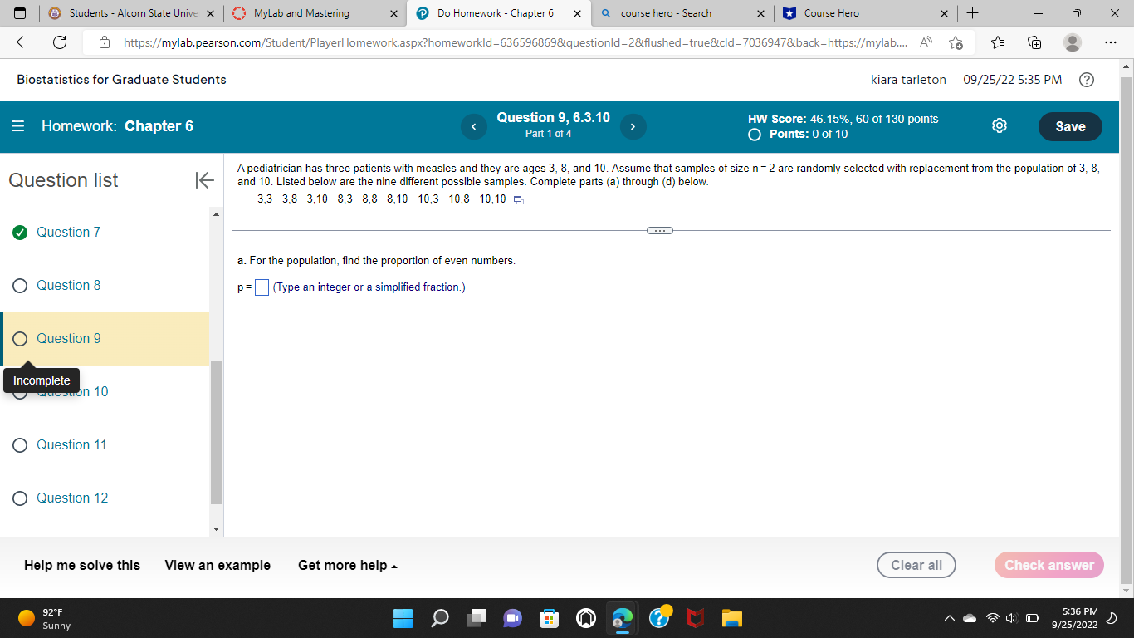Click Help me solve this
Viewport: 1134px width, 638px height.
click(x=81, y=565)
